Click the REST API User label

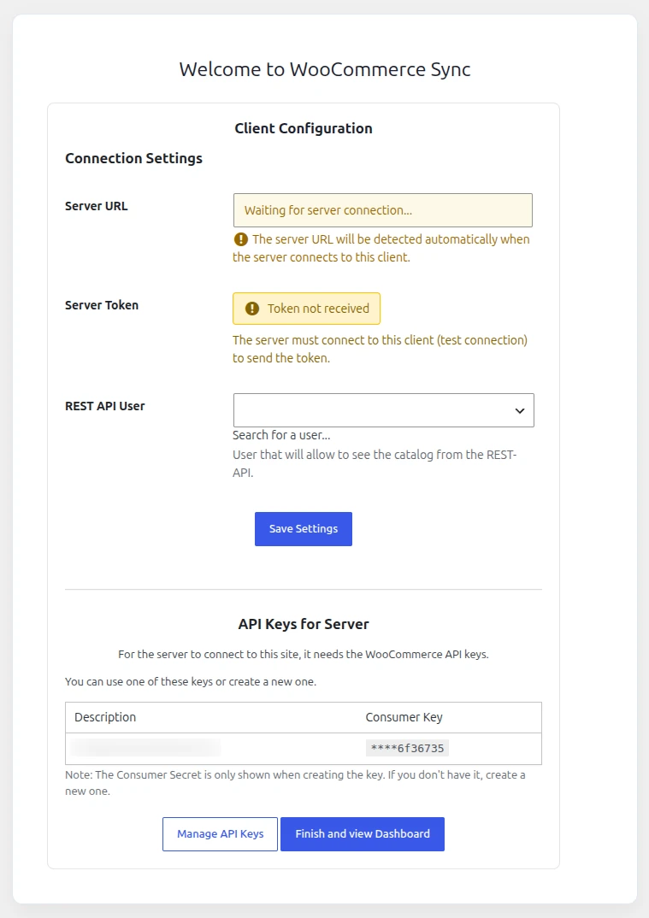tap(105, 406)
